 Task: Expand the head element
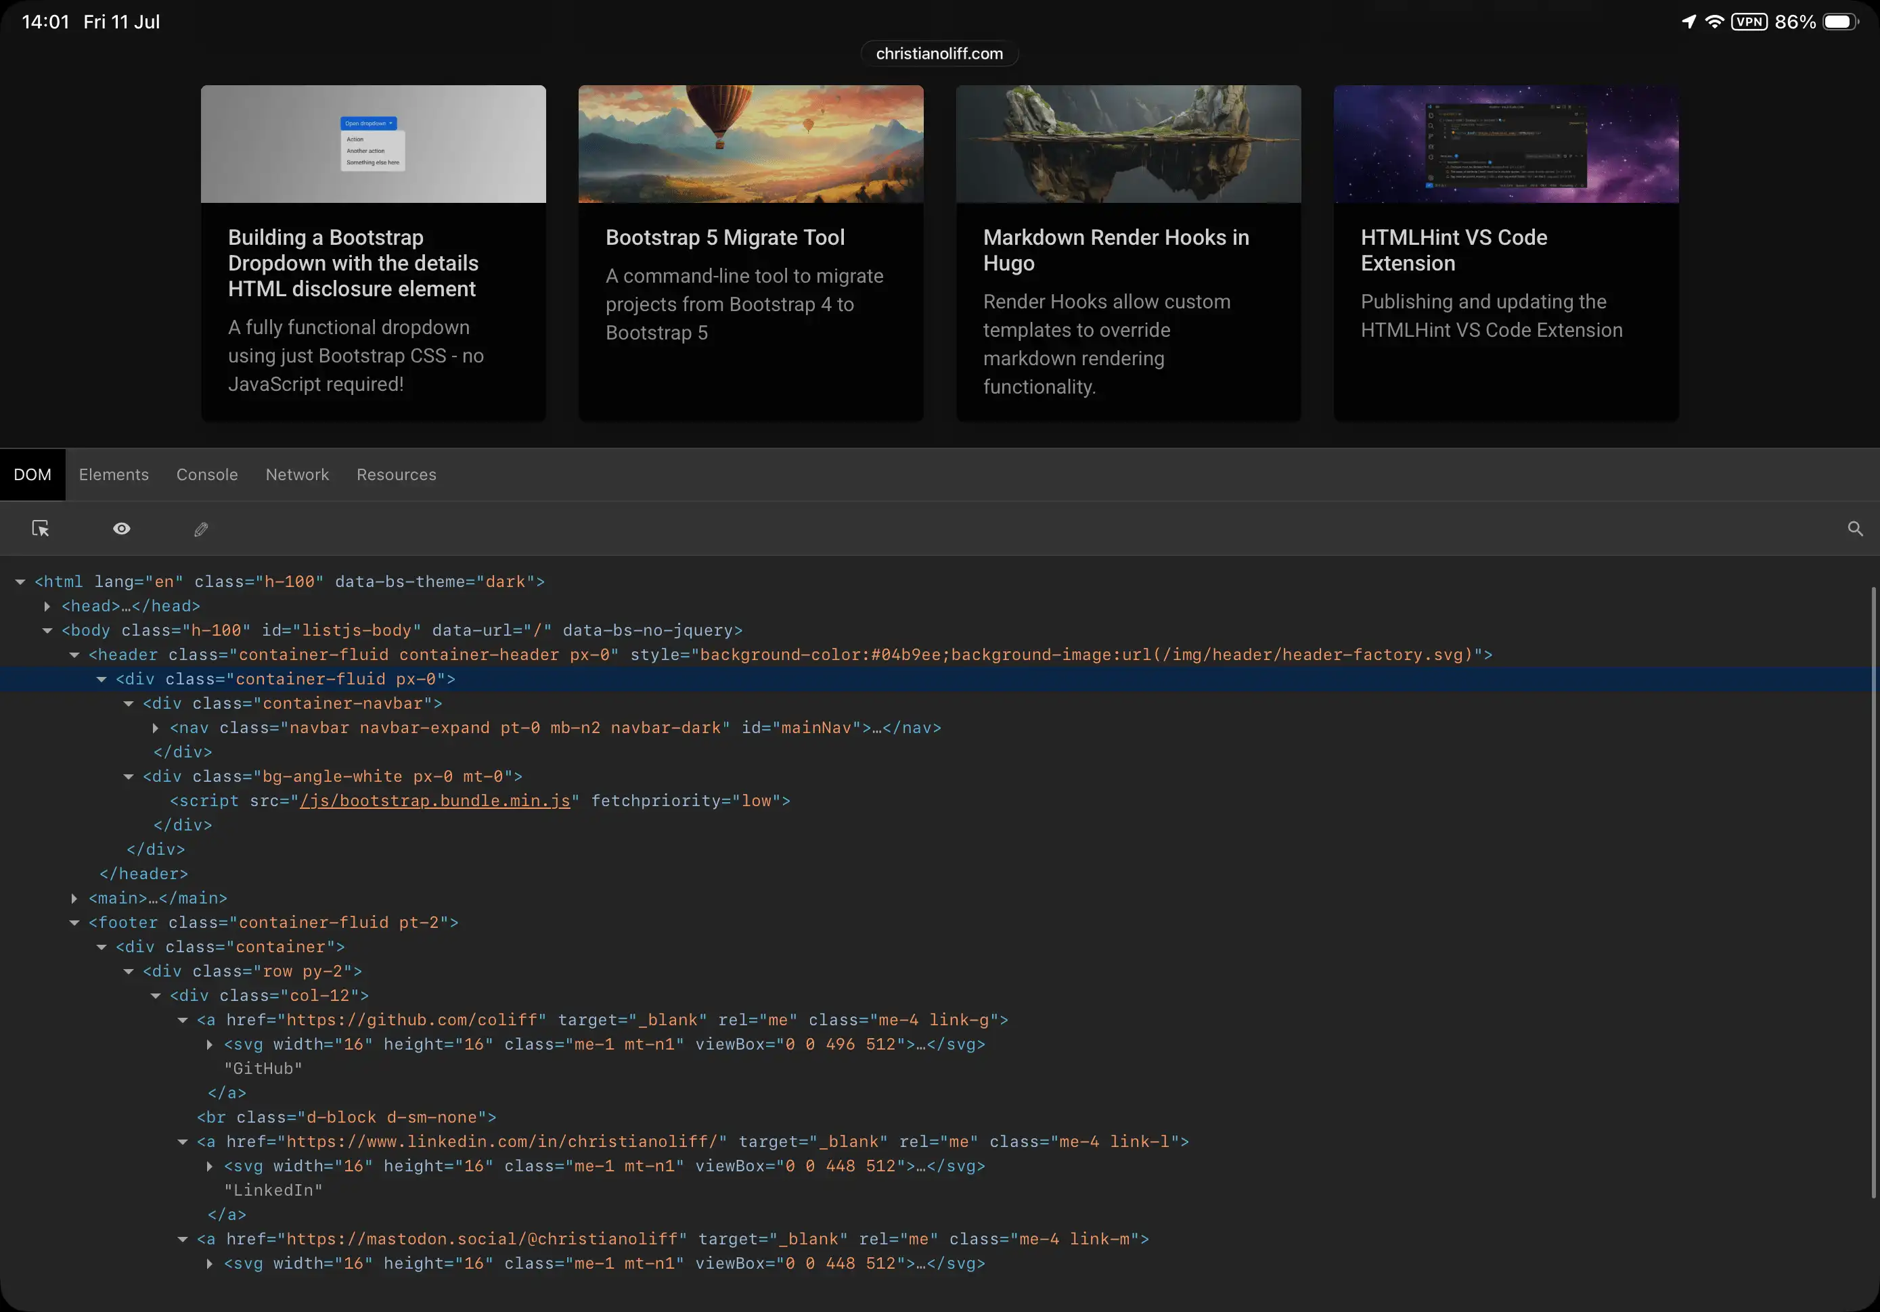pos(47,607)
